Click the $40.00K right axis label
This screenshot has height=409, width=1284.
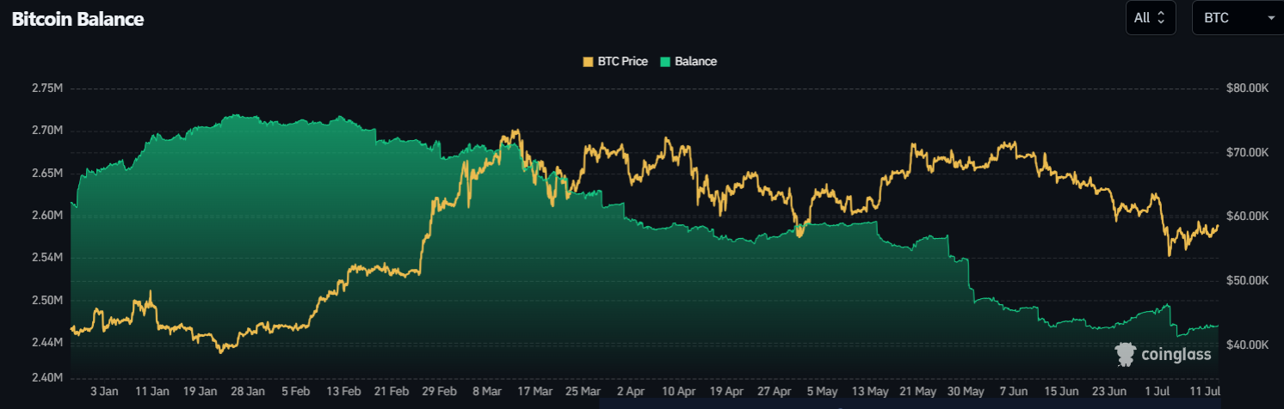(1245, 345)
